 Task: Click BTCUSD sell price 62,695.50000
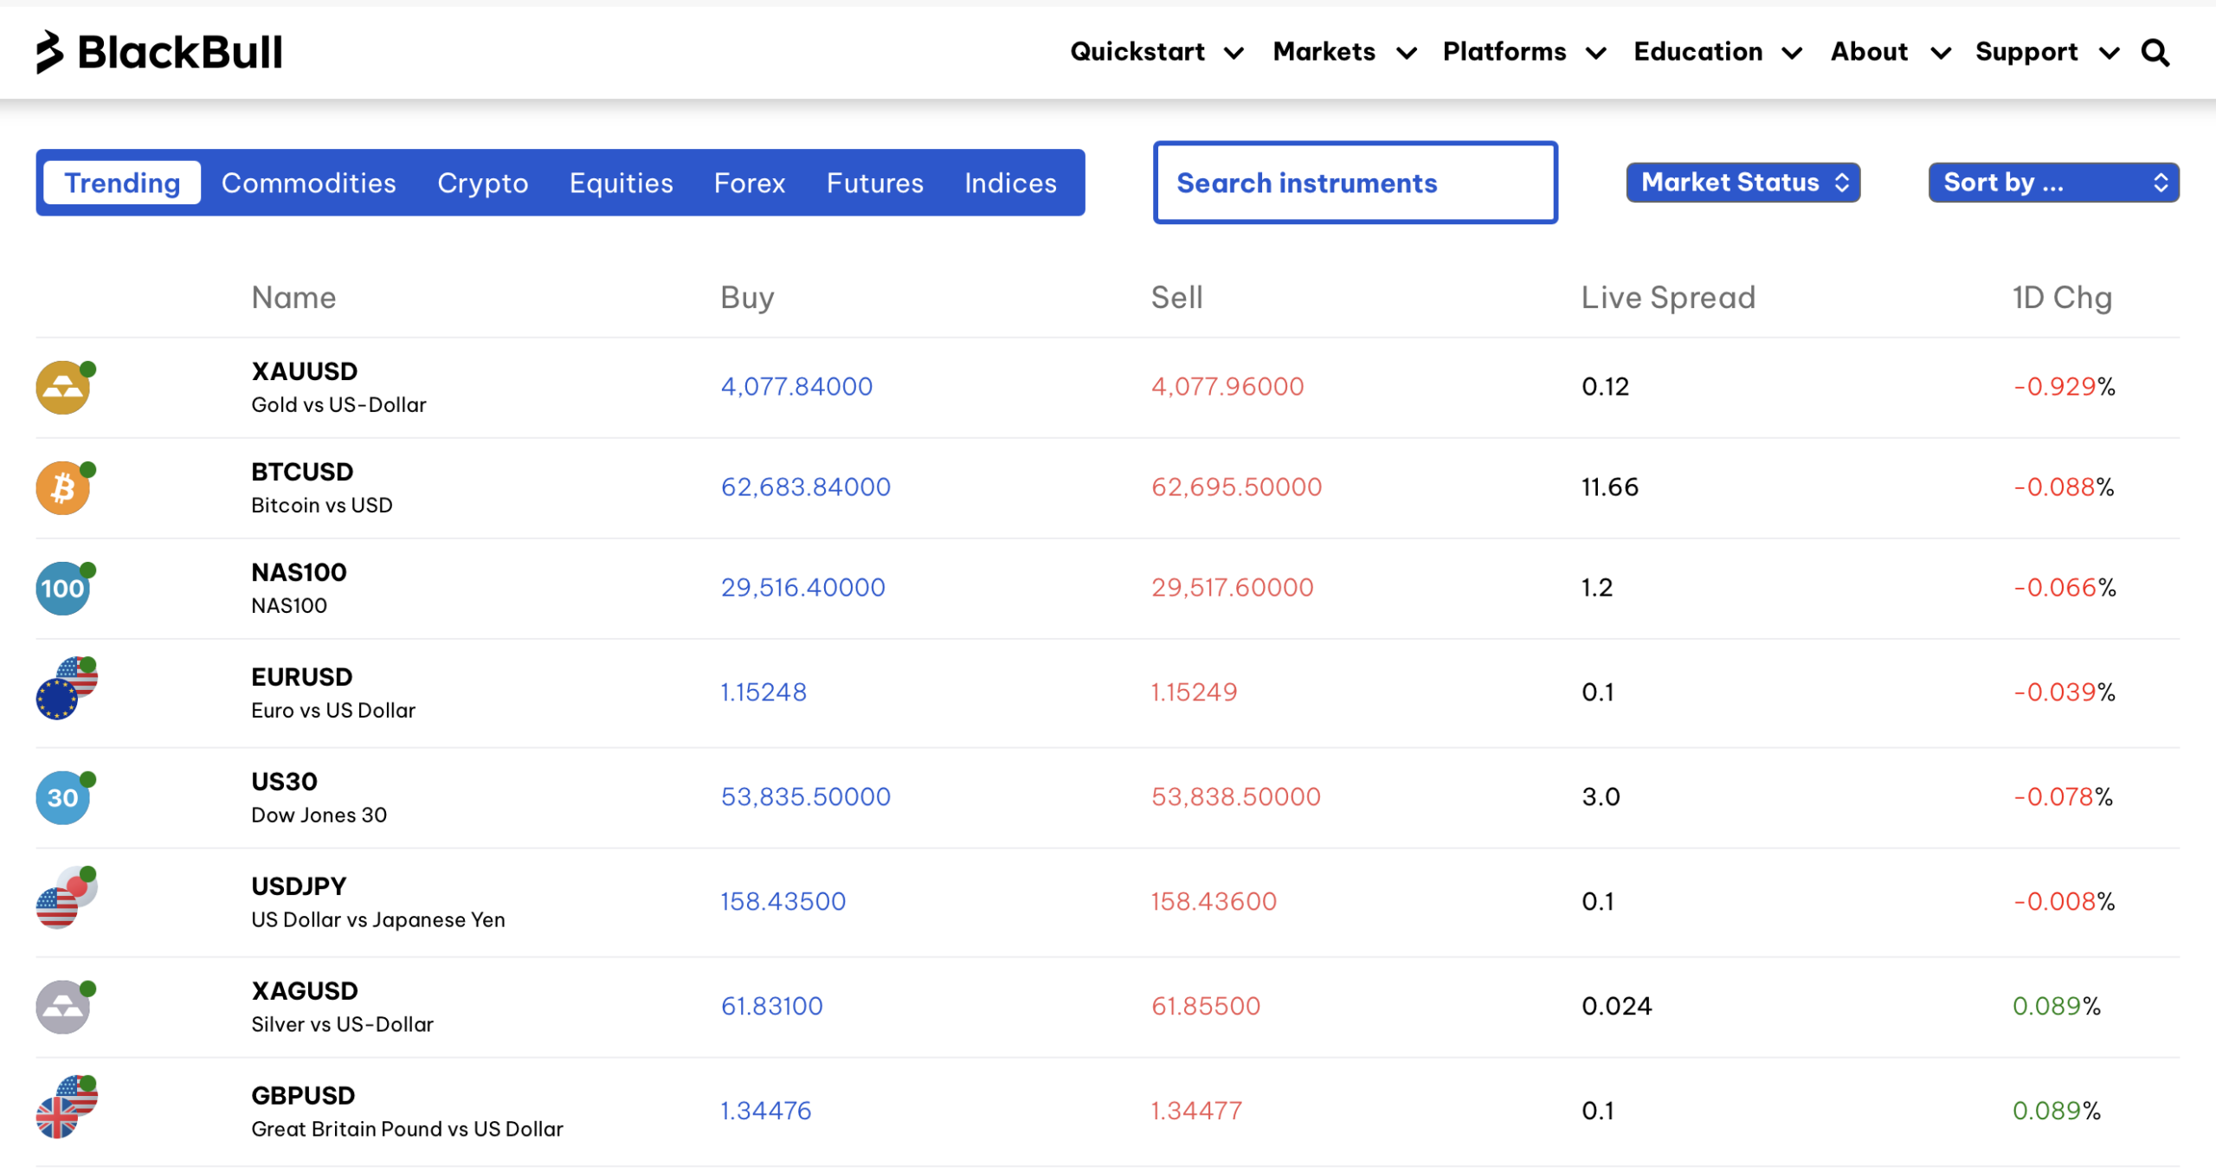[1236, 487]
